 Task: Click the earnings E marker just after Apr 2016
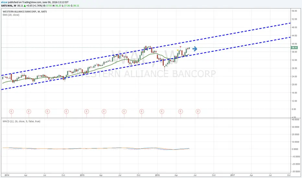click(x=180, y=111)
